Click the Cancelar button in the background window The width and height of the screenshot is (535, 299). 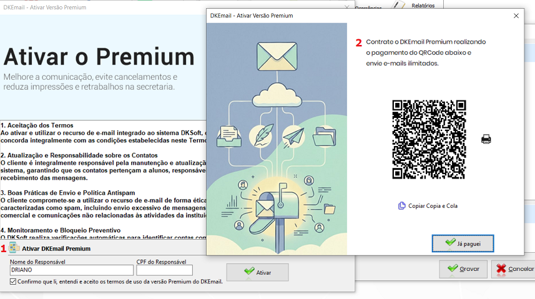[514, 269]
